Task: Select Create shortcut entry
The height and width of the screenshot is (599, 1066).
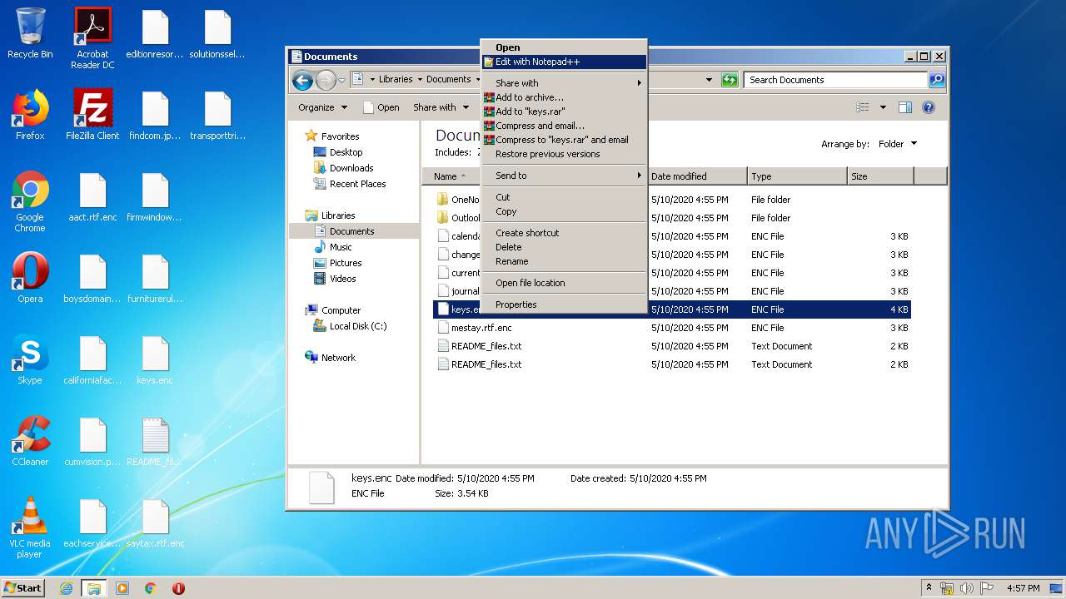Action: coord(564,233)
